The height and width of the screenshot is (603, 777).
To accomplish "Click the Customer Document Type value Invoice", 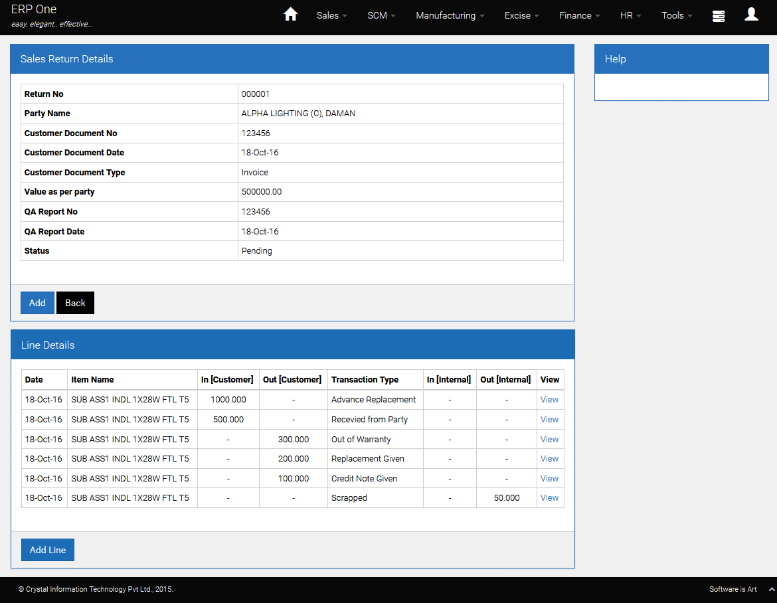I will pyautogui.click(x=255, y=173).
